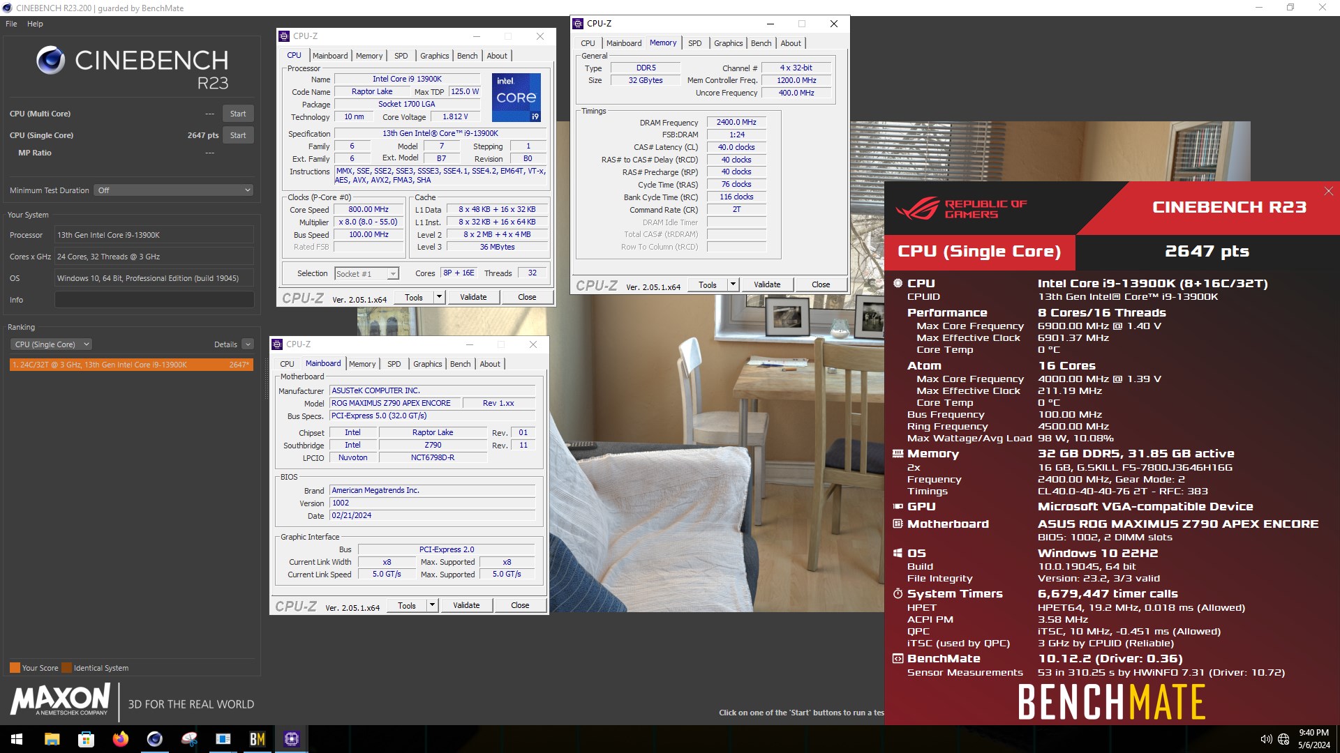Click DRAM Frequency value 2400.0 MHz
This screenshot has width=1340, height=753.
(736, 122)
